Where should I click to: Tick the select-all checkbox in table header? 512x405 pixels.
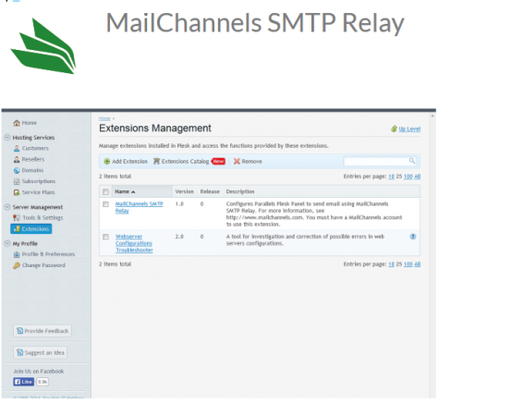[x=105, y=191]
